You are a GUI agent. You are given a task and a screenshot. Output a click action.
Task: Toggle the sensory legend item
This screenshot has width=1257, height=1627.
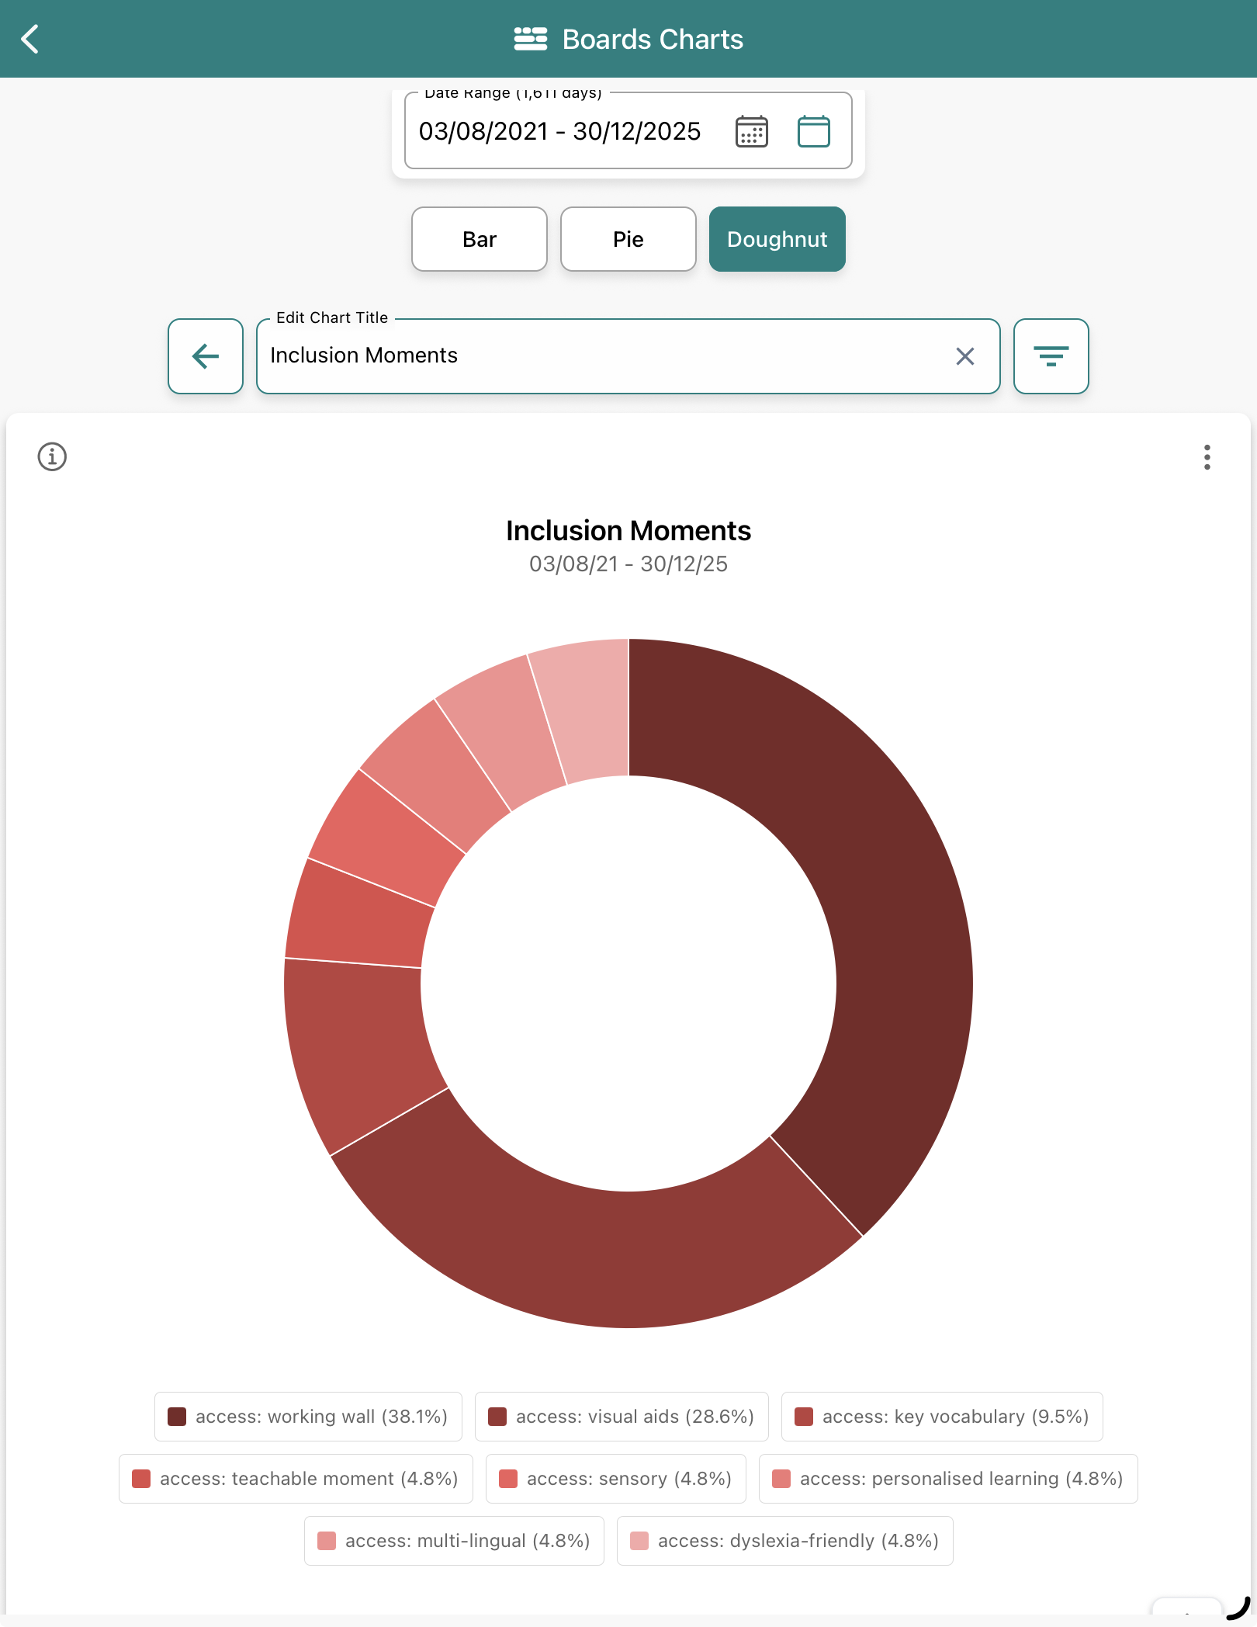(615, 1478)
